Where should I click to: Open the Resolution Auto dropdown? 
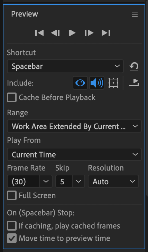(113, 182)
